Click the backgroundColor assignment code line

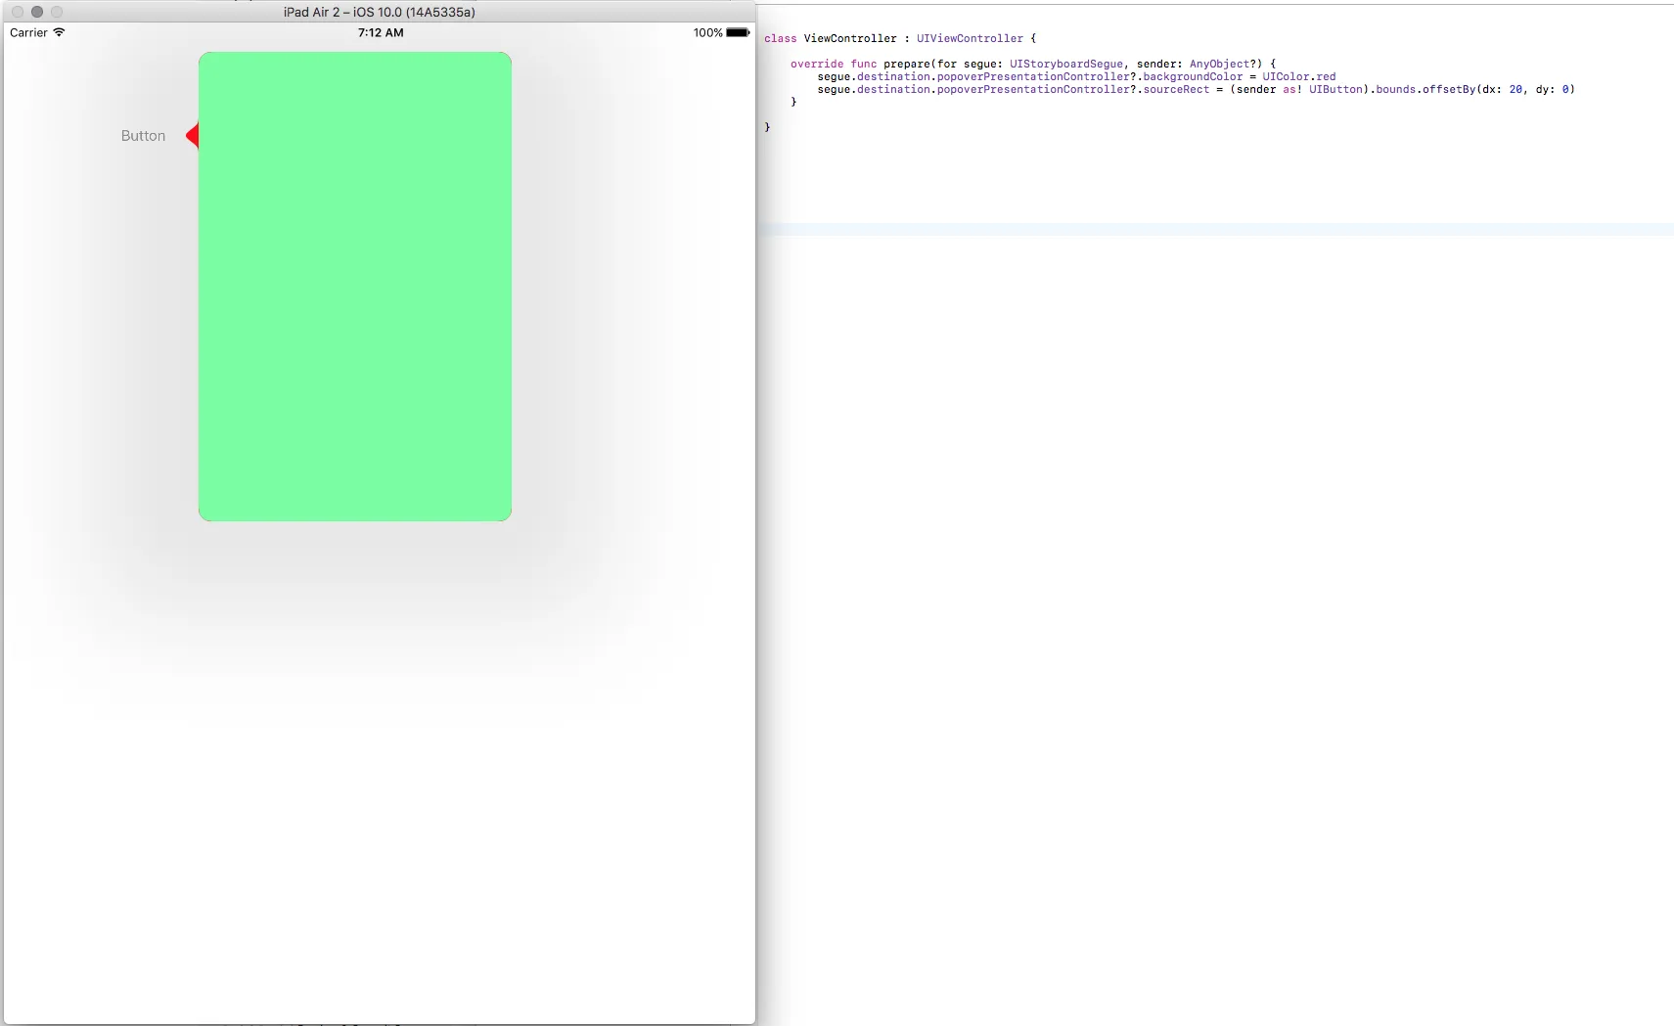(1076, 76)
